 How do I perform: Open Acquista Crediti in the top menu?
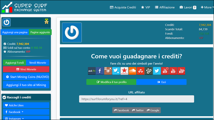pyautogui.click(x=123, y=7)
